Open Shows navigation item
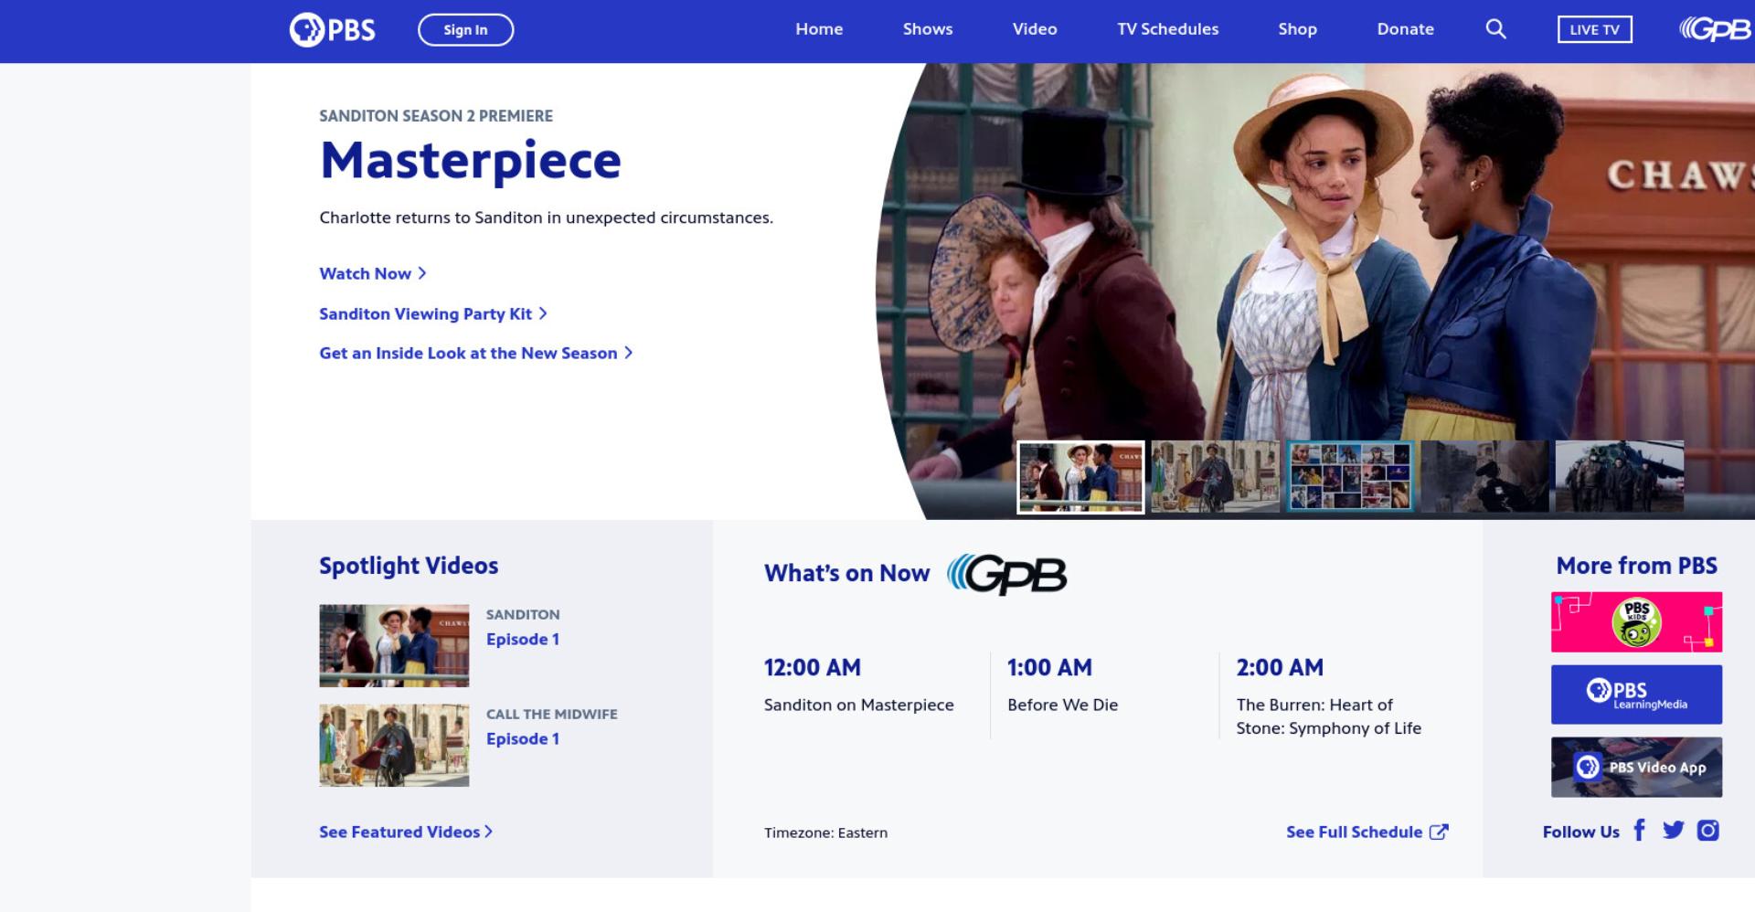The height and width of the screenshot is (912, 1755). click(928, 29)
